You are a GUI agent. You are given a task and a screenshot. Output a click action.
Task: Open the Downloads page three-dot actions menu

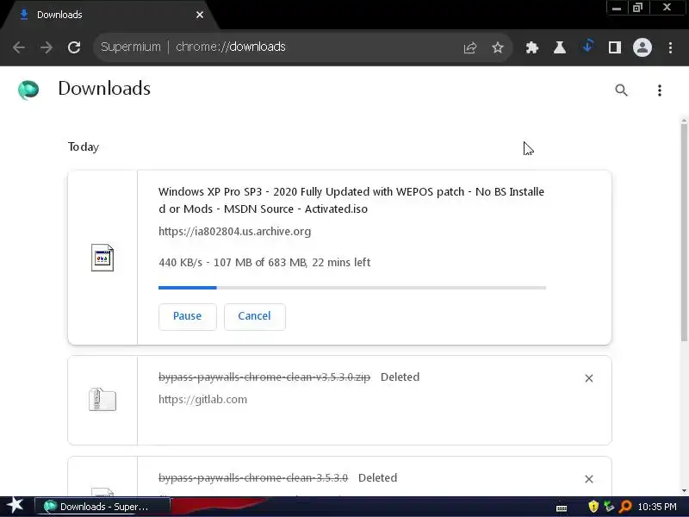(x=659, y=90)
